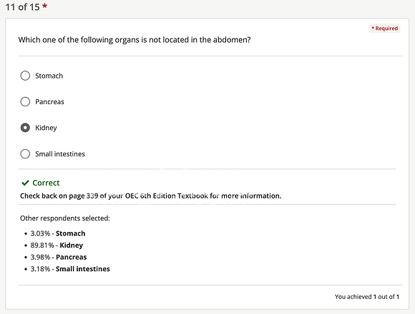Click 'You achieved 1 out of 1' score

point(367,297)
